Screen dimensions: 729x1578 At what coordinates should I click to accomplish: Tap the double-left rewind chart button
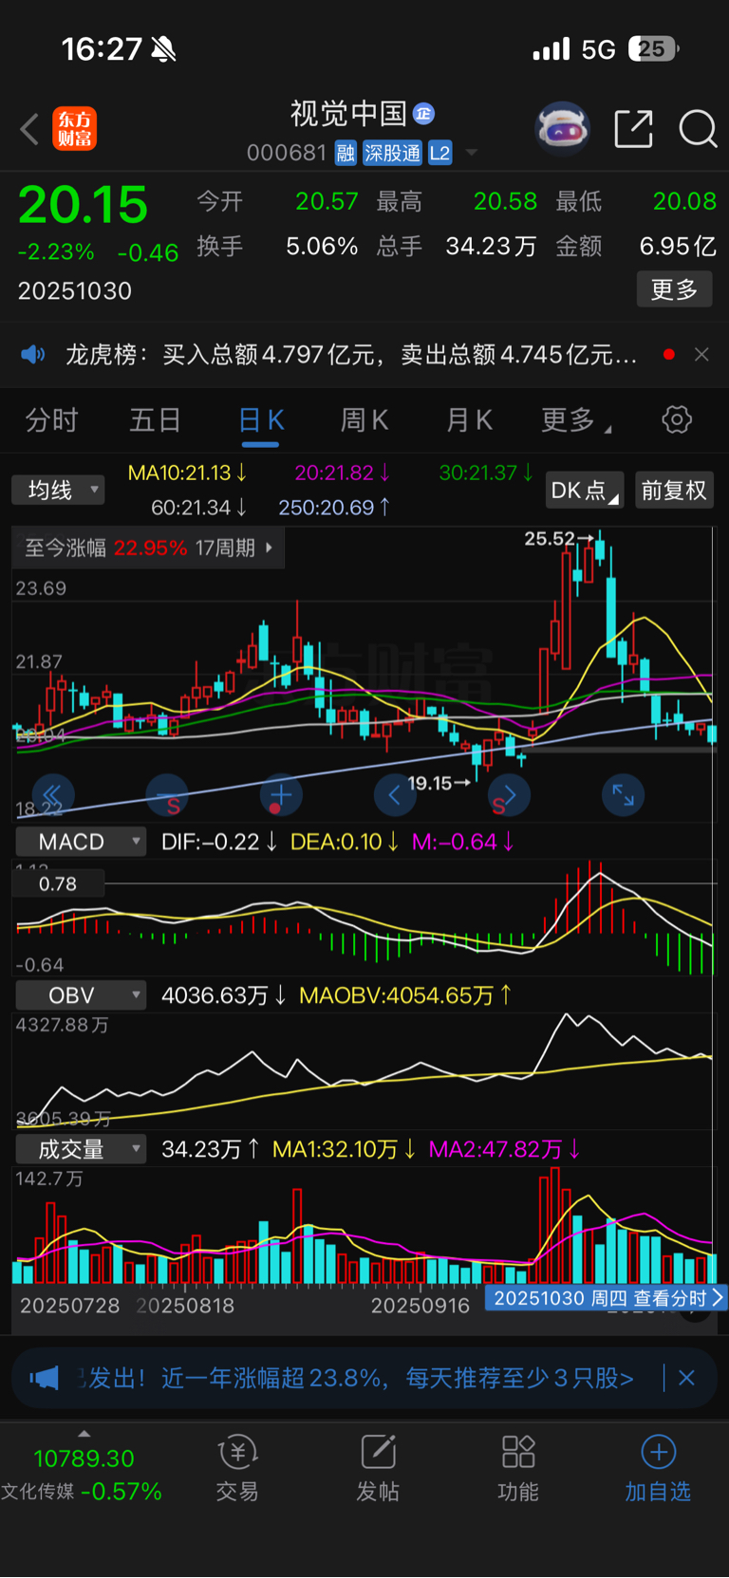[53, 794]
